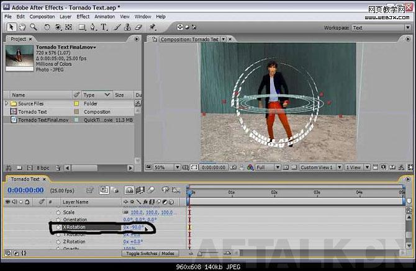Open the Composition menu
Viewport: 416px width, 271px height.
[42, 16]
